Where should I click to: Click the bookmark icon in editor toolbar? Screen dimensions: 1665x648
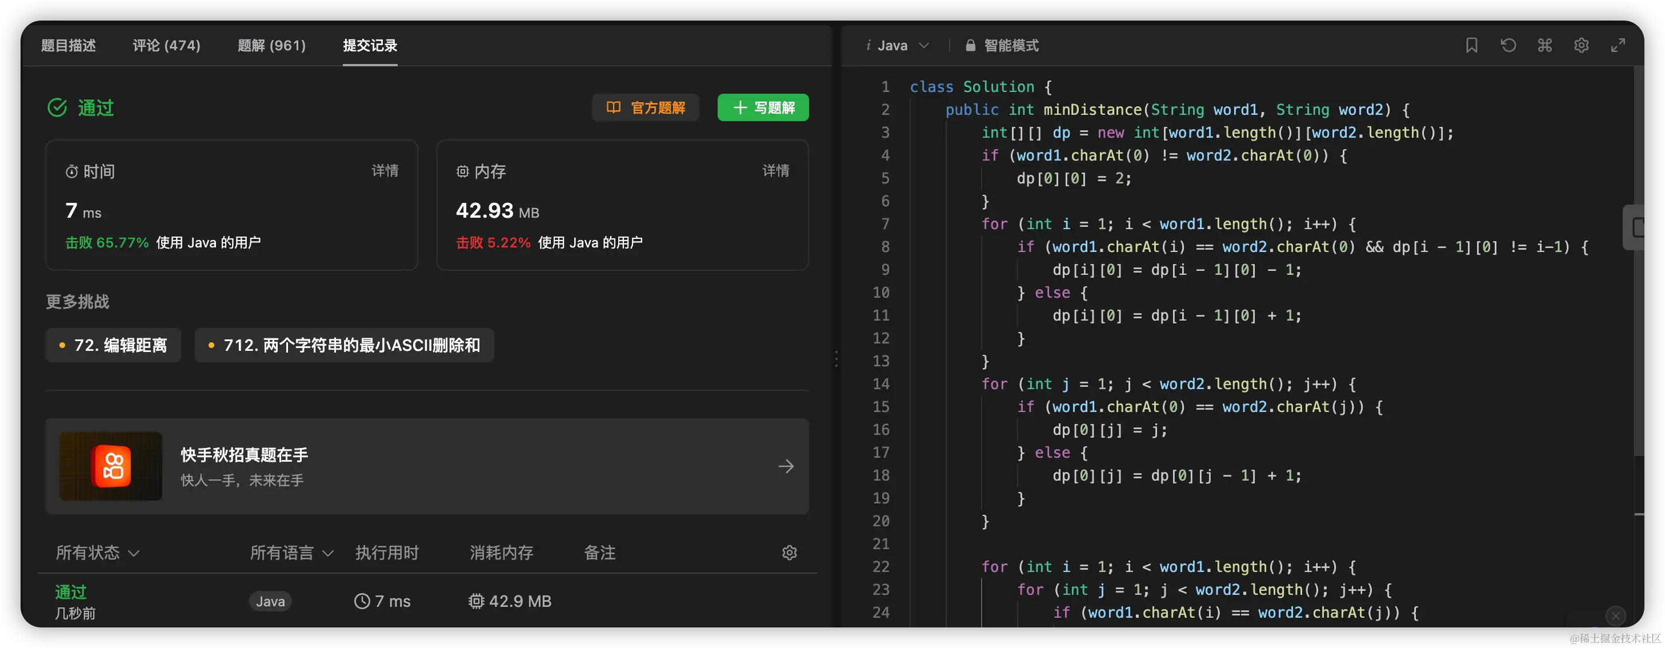point(1472,45)
